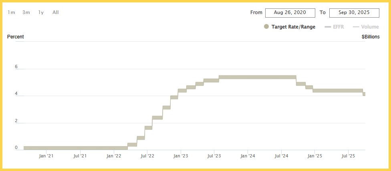
Task: Show All available data range
Action: [x=56, y=12]
